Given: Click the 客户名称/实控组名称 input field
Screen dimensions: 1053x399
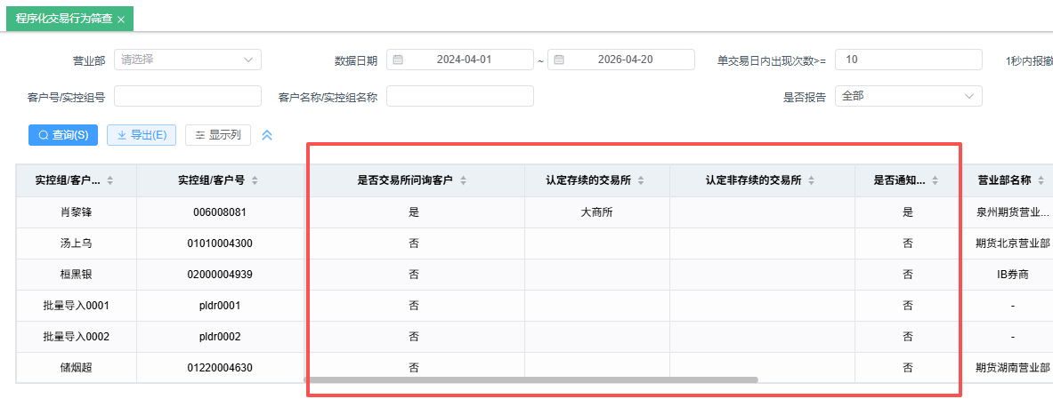Looking at the screenshot, I should [460, 96].
